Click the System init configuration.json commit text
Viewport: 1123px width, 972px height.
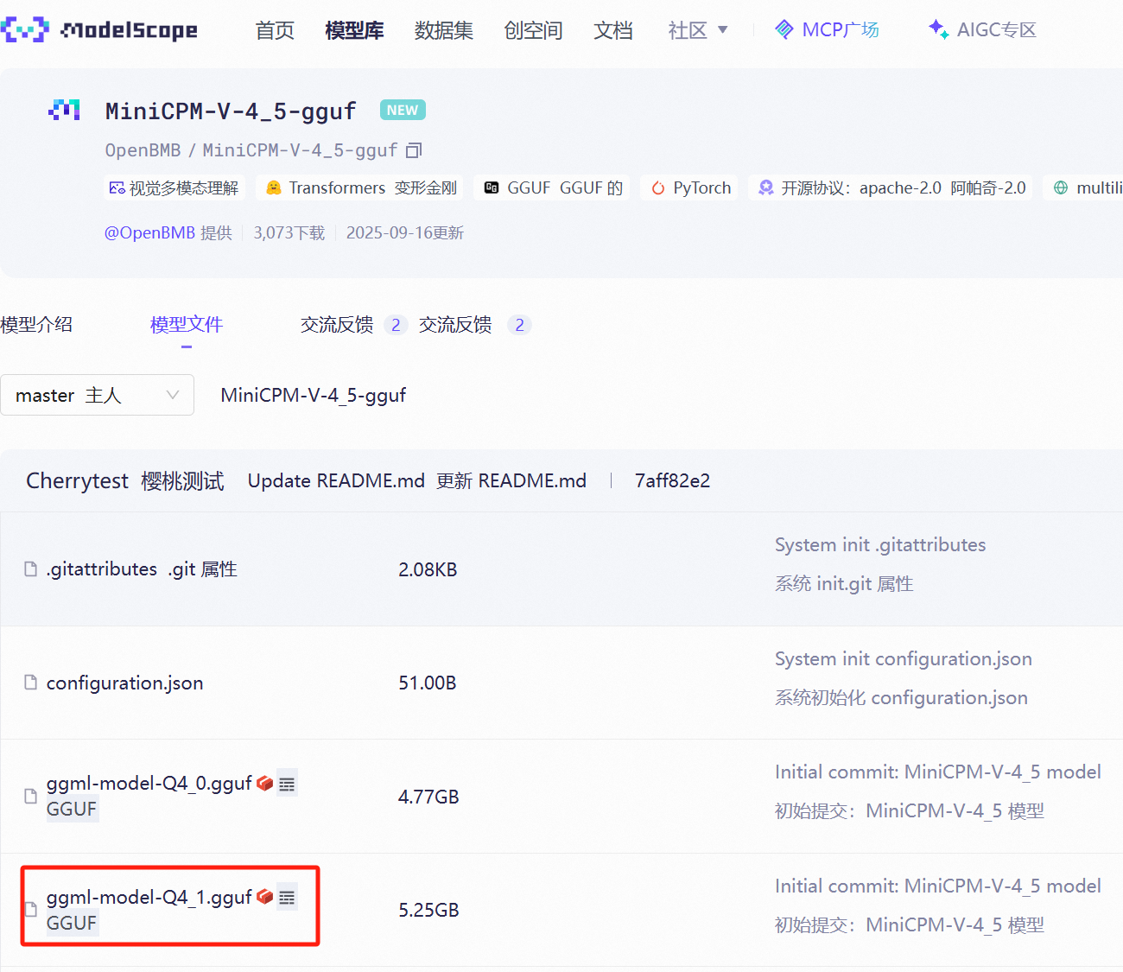coord(904,659)
